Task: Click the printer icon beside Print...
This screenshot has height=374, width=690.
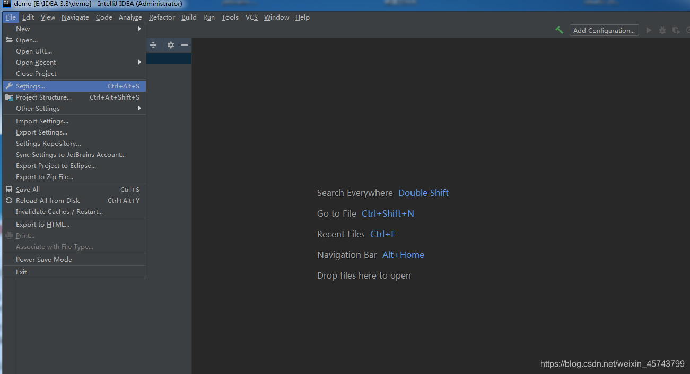Action: click(9, 236)
